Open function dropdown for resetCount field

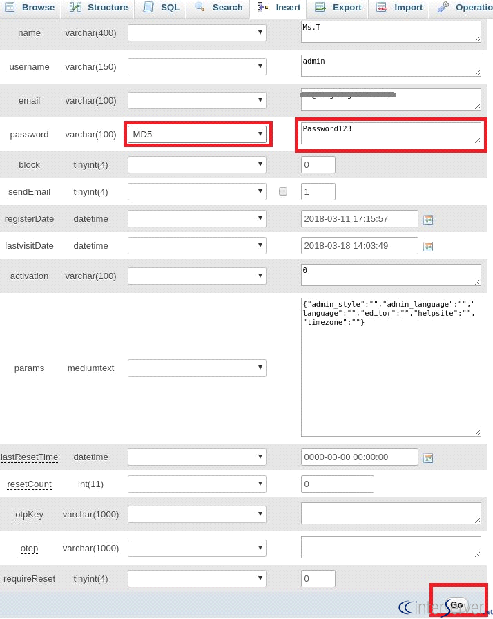(197, 484)
